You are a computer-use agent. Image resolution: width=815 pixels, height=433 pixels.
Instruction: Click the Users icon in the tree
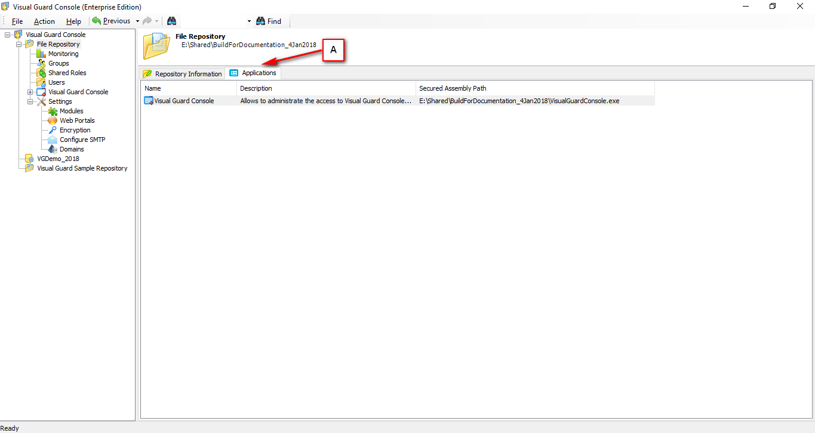(41, 82)
